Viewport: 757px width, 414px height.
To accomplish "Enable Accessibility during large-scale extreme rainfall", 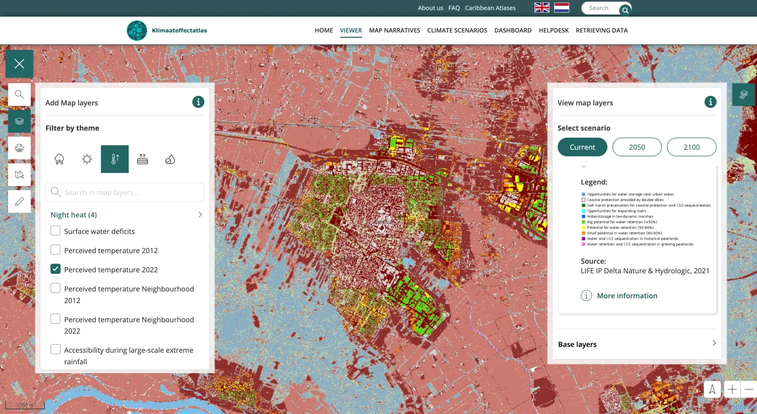I will click(x=56, y=349).
